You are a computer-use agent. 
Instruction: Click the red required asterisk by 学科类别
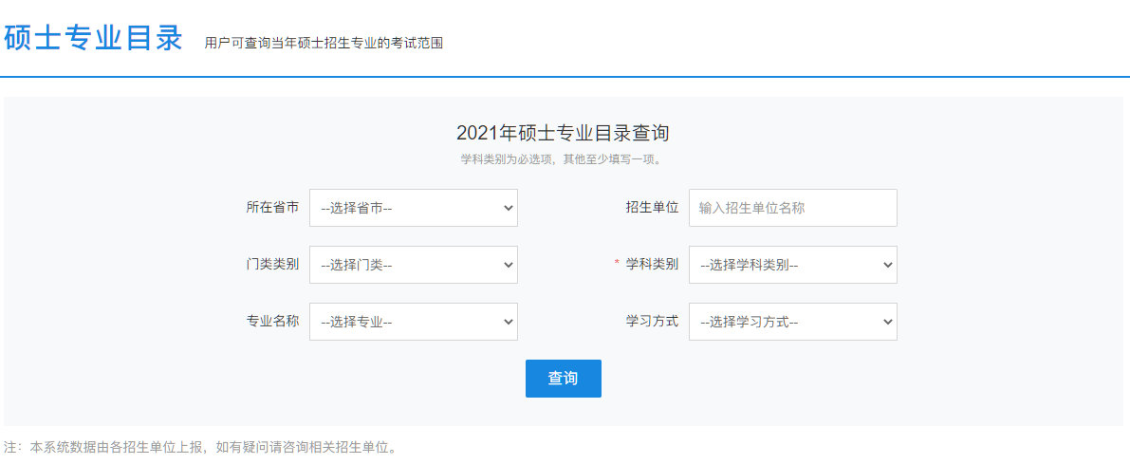pyautogui.click(x=617, y=265)
